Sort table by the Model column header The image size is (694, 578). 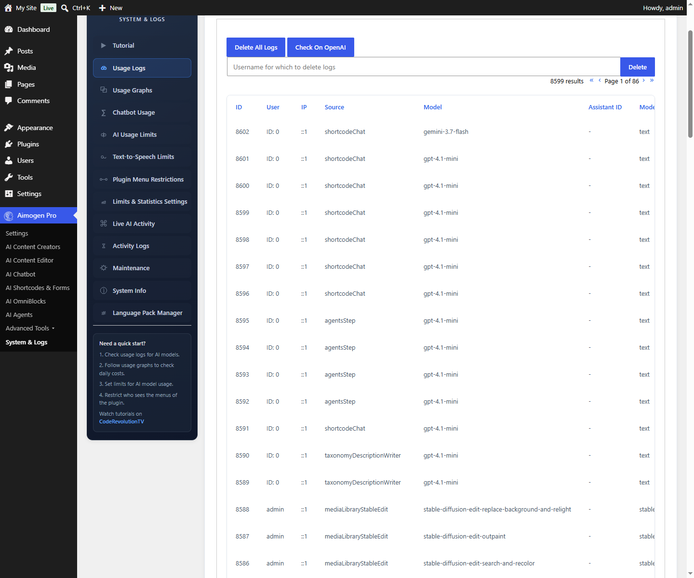(x=432, y=107)
